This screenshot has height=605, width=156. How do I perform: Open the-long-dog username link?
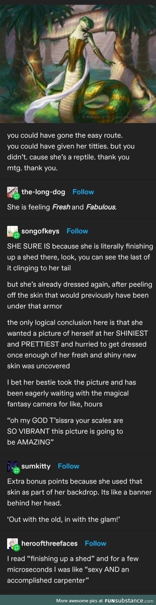click(43, 192)
